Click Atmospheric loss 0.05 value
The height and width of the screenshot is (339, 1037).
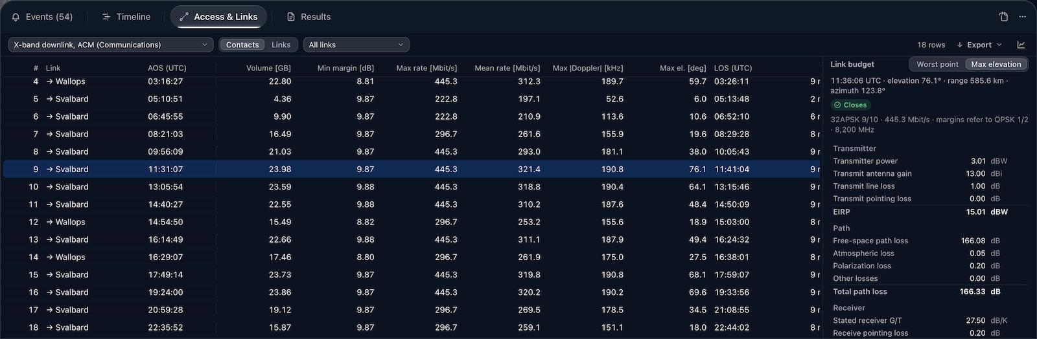(977, 253)
